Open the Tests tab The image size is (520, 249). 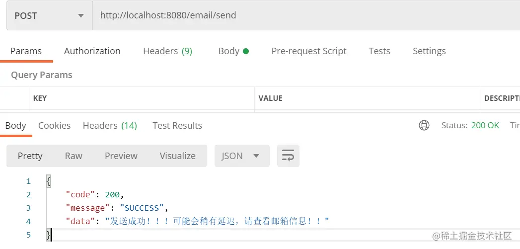pyautogui.click(x=379, y=51)
